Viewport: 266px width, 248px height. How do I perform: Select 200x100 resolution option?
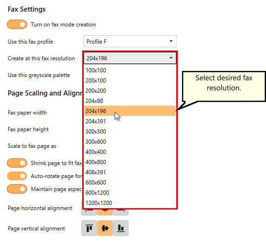click(x=130, y=81)
